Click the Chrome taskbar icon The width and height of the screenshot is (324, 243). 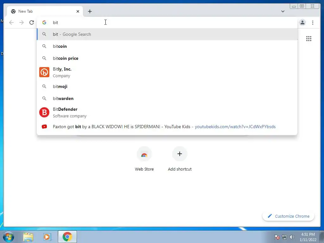click(67, 237)
